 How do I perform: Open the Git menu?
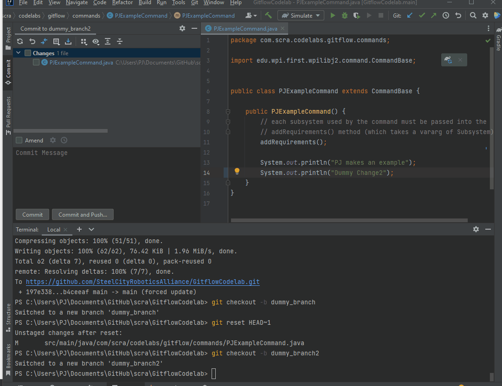click(194, 3)
